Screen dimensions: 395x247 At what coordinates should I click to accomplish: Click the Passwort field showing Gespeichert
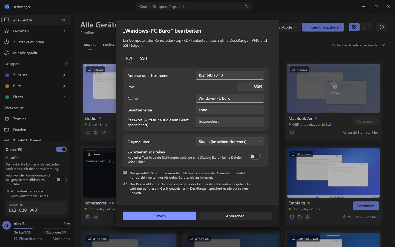point(230,122)
